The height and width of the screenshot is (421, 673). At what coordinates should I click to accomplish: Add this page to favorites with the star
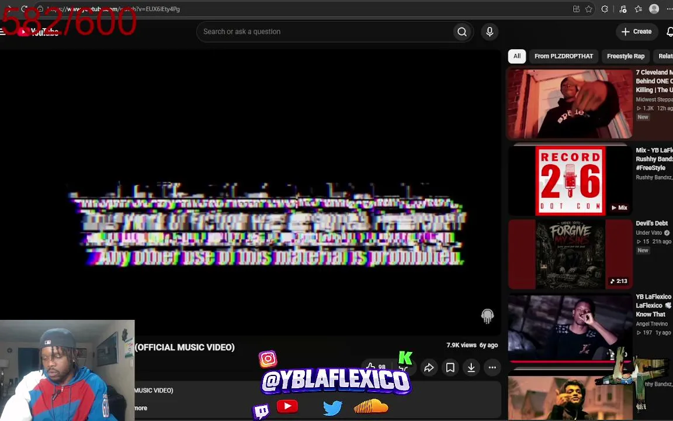[588, 9]
